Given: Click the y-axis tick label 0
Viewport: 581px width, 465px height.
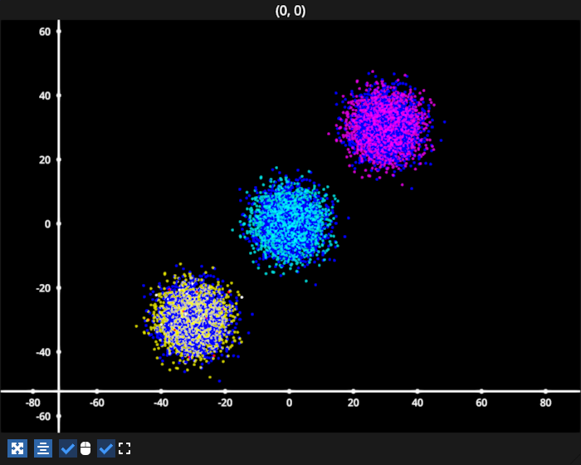Looking at the screenshot, I should click(x=47, y=224).
